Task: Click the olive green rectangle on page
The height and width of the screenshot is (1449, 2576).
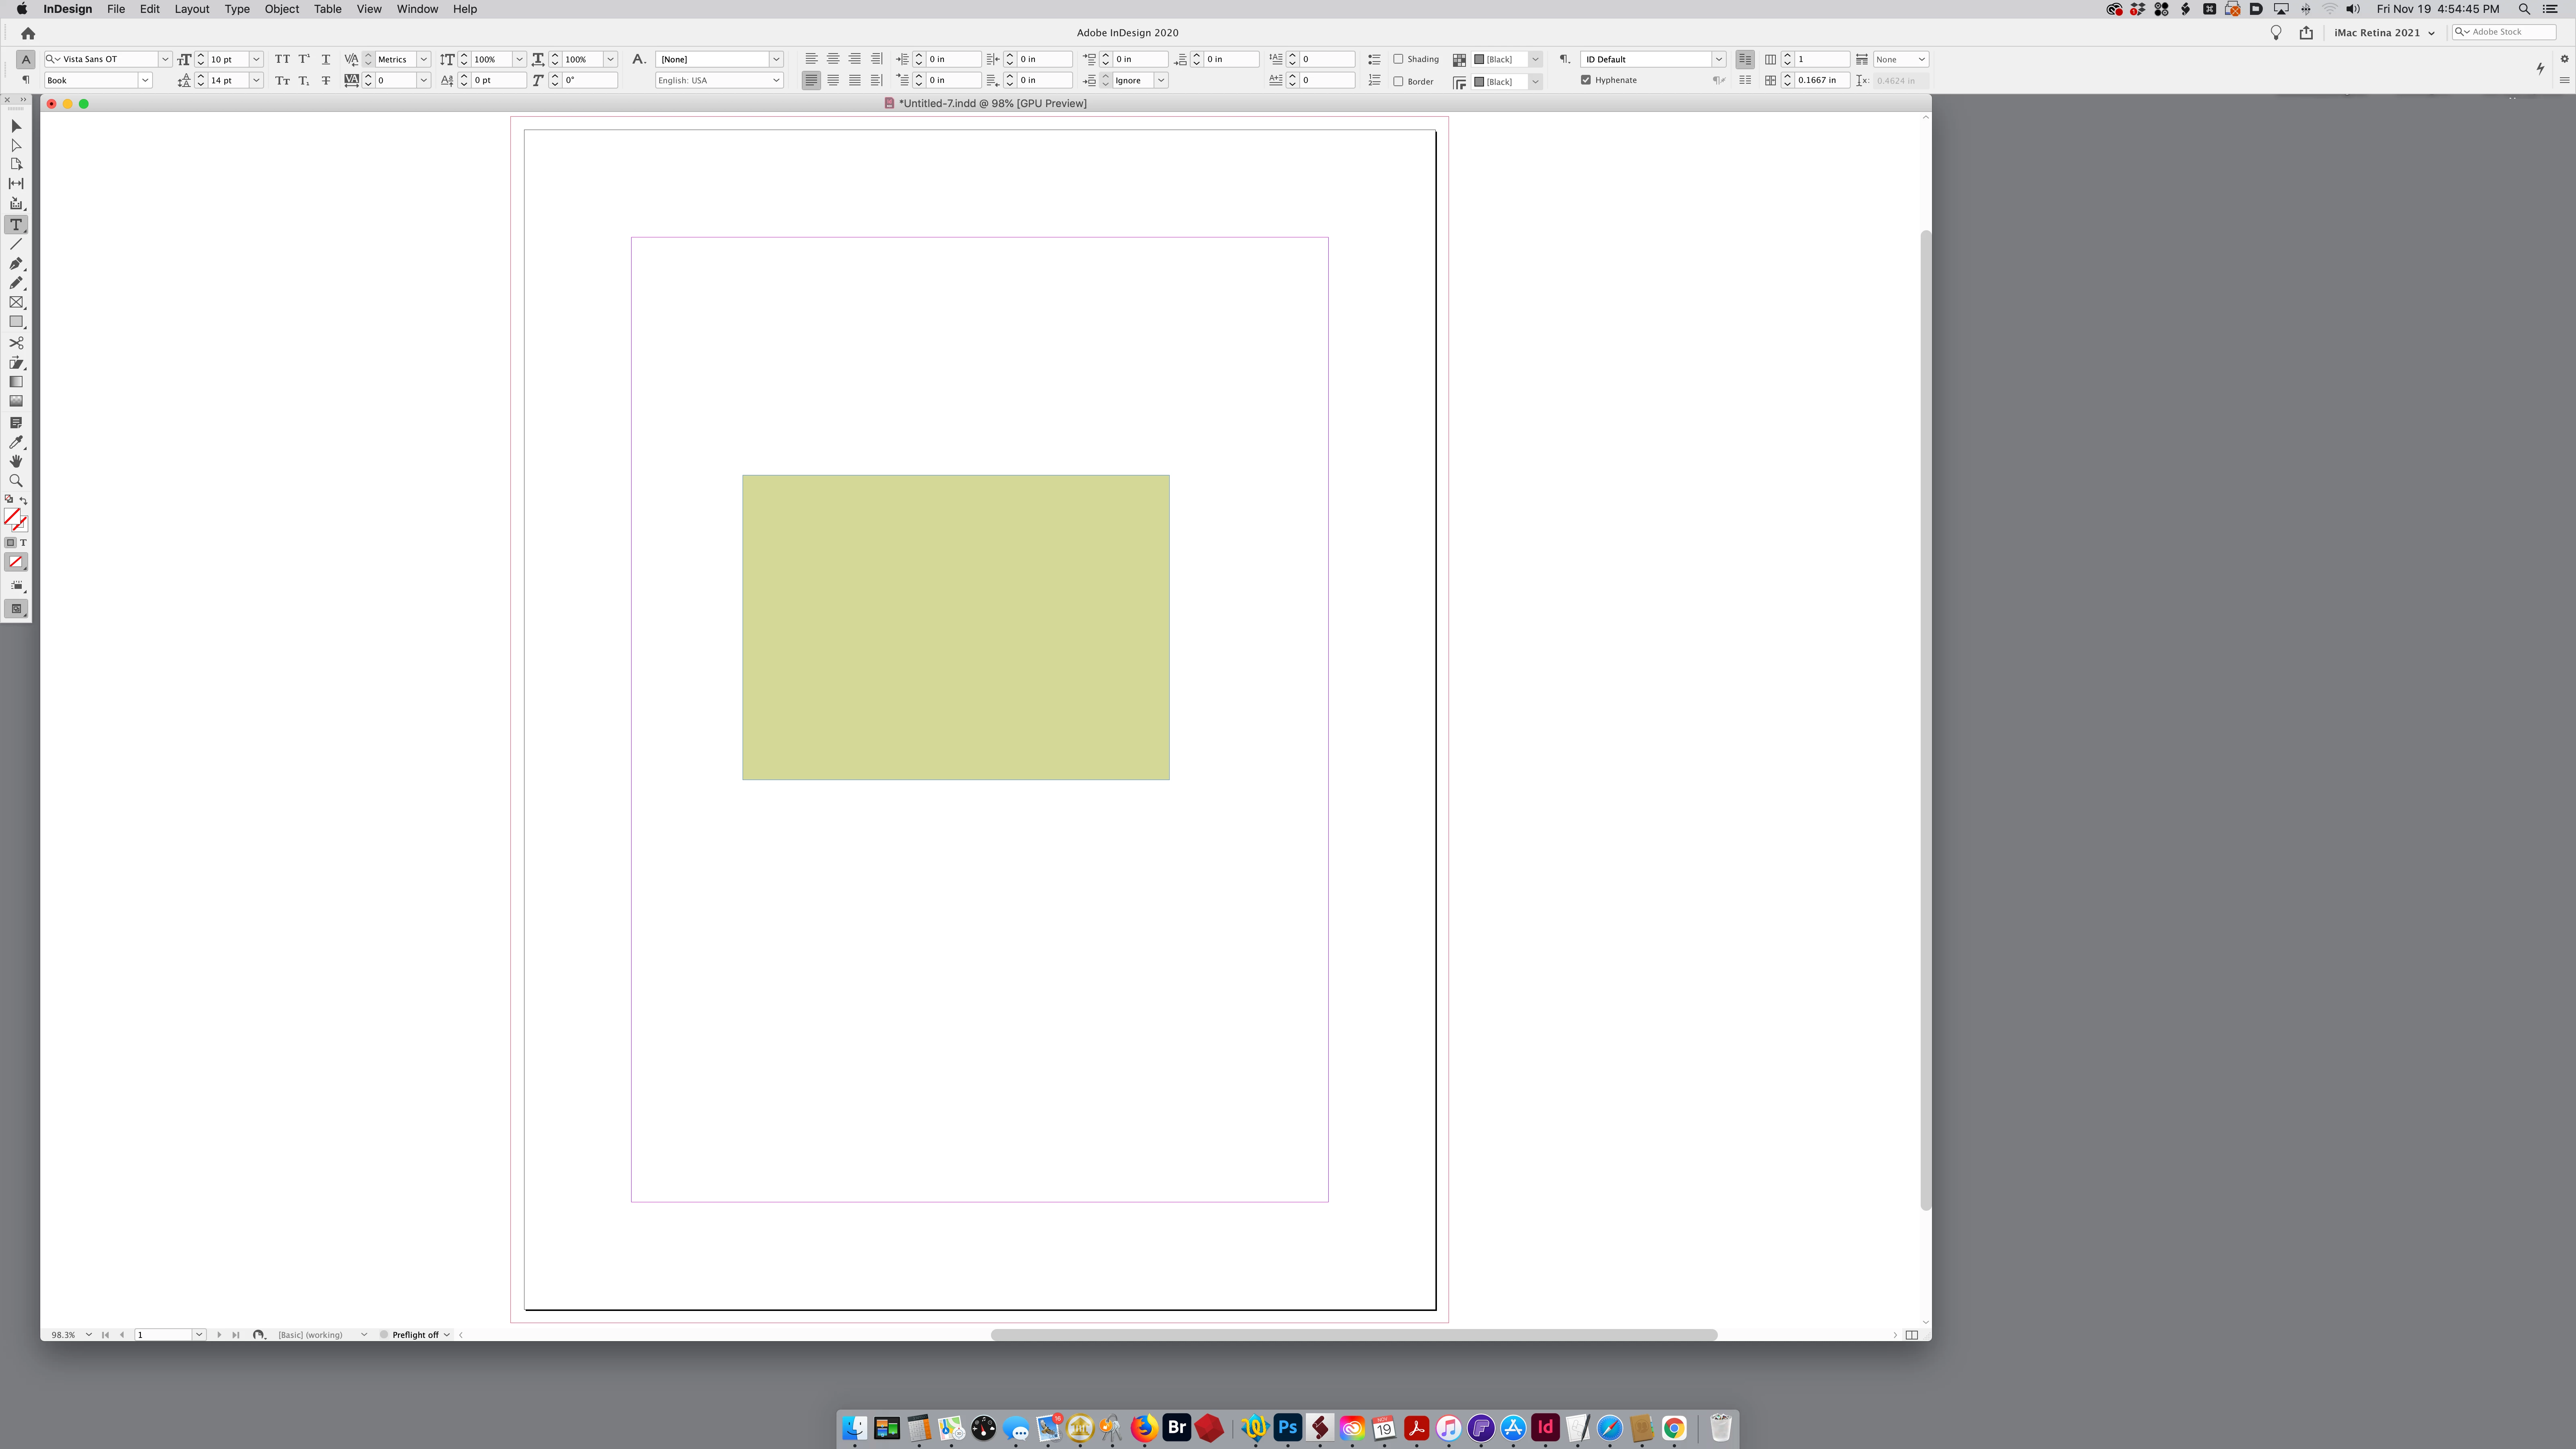Action: pos(955,627)
